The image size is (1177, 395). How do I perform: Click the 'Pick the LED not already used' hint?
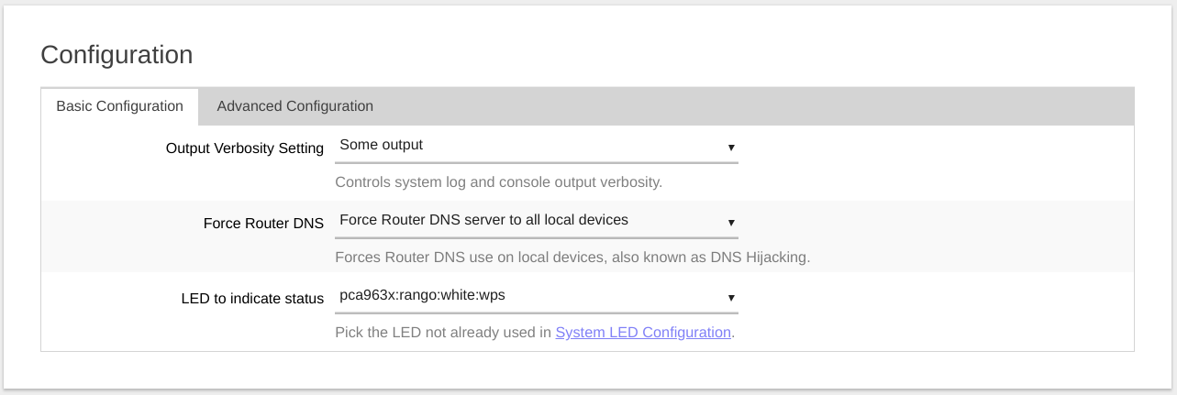coord(444,332)
